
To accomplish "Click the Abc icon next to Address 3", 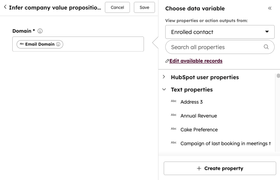I will tap(173, 101).
